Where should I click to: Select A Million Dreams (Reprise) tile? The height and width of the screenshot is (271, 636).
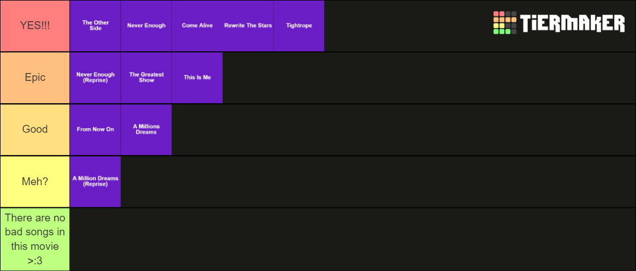[95, 181]
